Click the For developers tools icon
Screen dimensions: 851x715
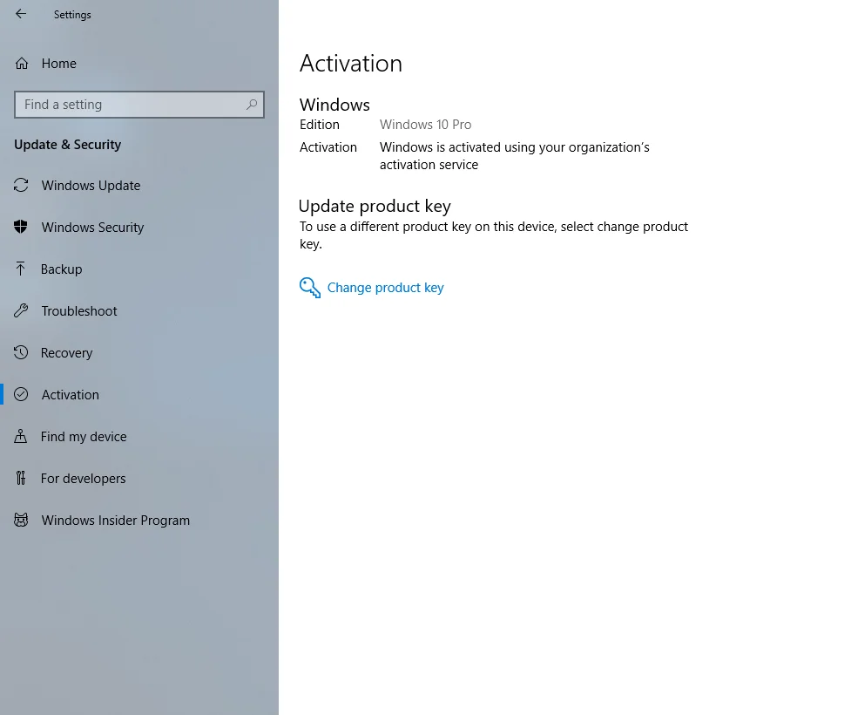coord(21,478)
